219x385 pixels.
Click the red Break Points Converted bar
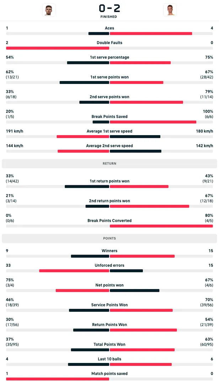point(161,226)
